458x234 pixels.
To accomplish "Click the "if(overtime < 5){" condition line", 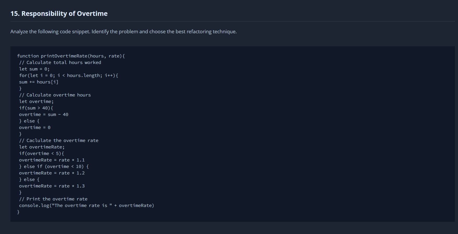I will click(41, 153).
